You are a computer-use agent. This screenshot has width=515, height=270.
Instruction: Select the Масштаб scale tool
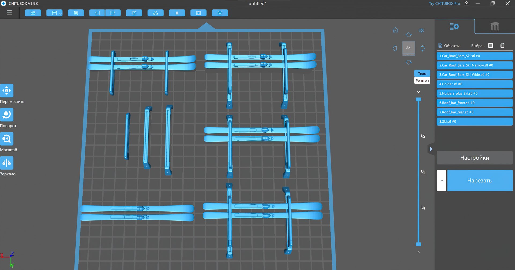click(7, 139)
